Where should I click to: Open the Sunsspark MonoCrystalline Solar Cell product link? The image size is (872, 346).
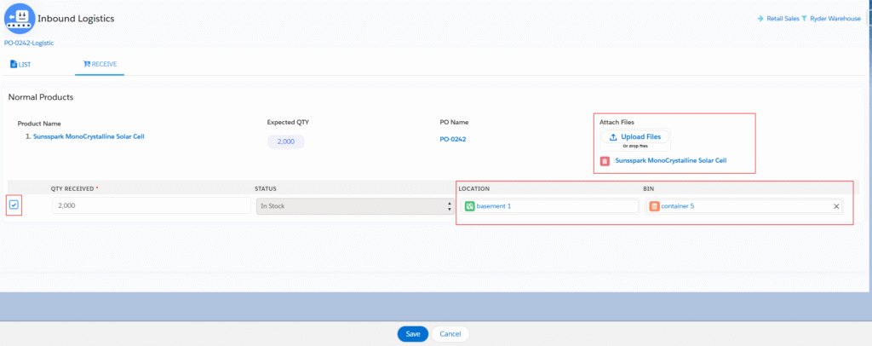[x=94, y=136]
